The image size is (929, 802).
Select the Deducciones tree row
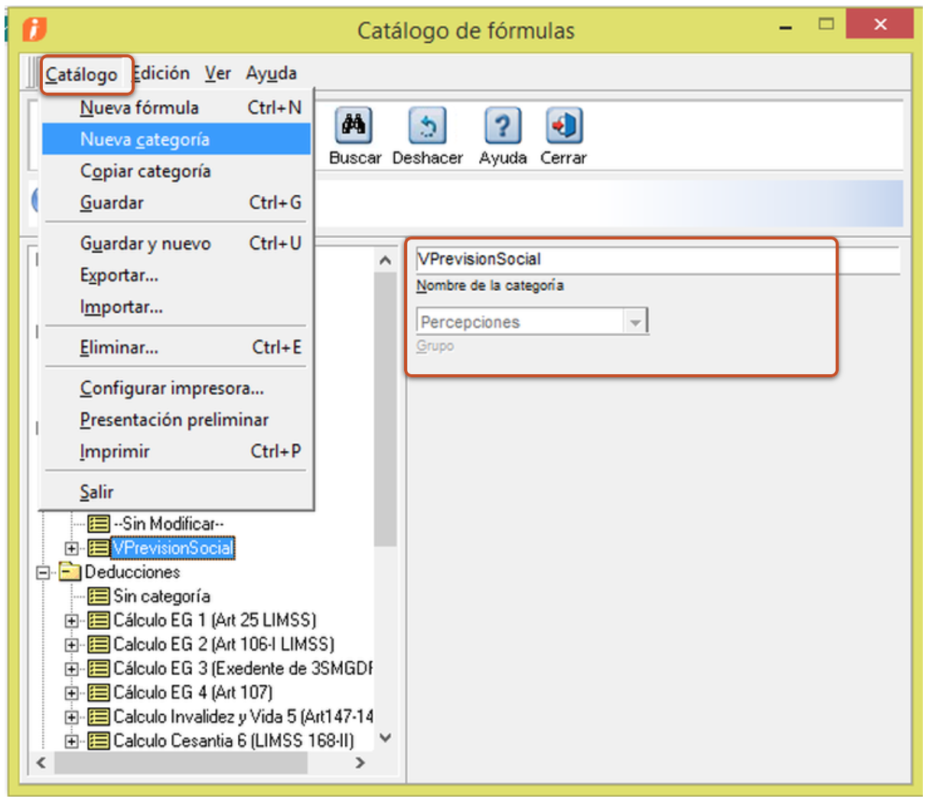[132, 572]
